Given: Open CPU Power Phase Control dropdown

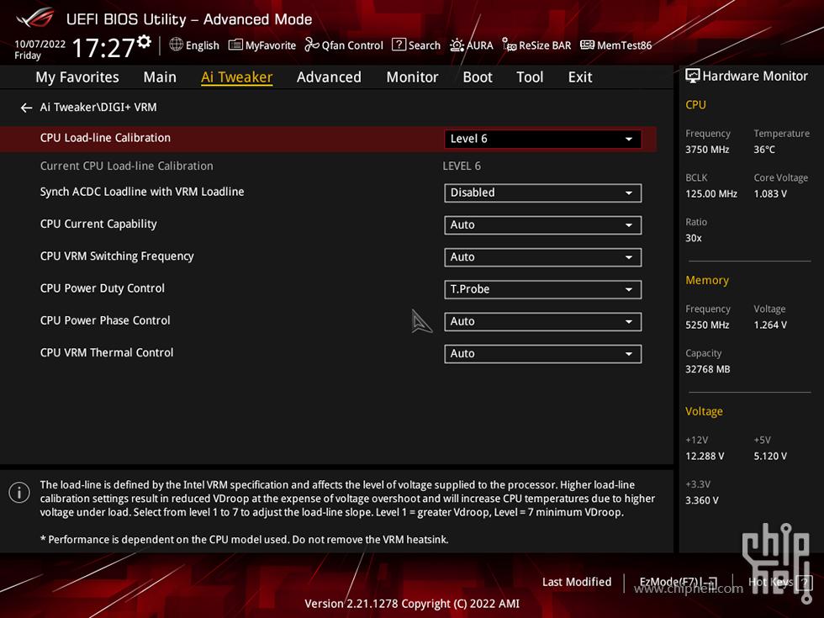Looking at the screenshot, I should tap(542, 321).
